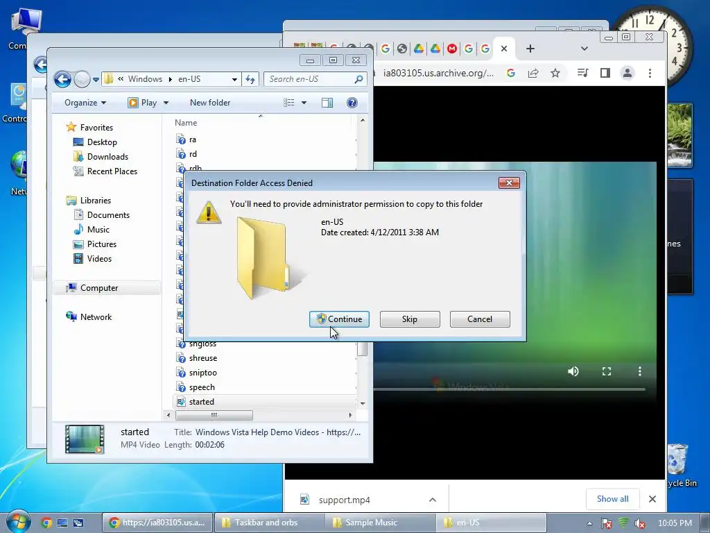Click Show all downloads
710x533 pixels.
tap(613, 499)
